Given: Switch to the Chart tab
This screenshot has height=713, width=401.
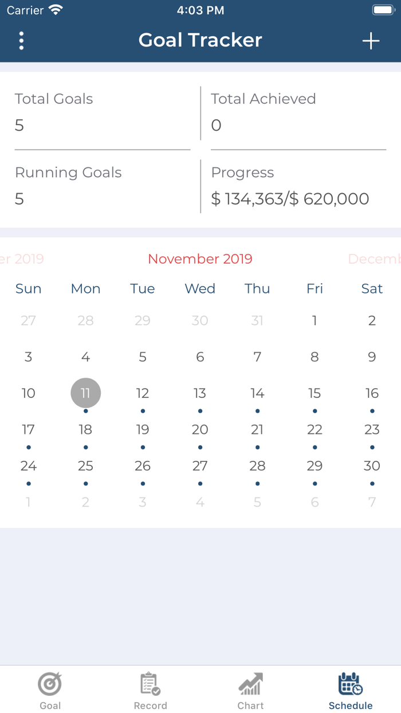Looking at the screenshot, I should click(250, 690).
